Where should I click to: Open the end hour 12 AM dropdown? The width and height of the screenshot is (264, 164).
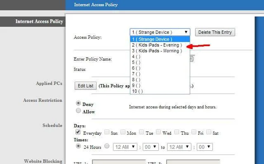click(x=179, y=147)
